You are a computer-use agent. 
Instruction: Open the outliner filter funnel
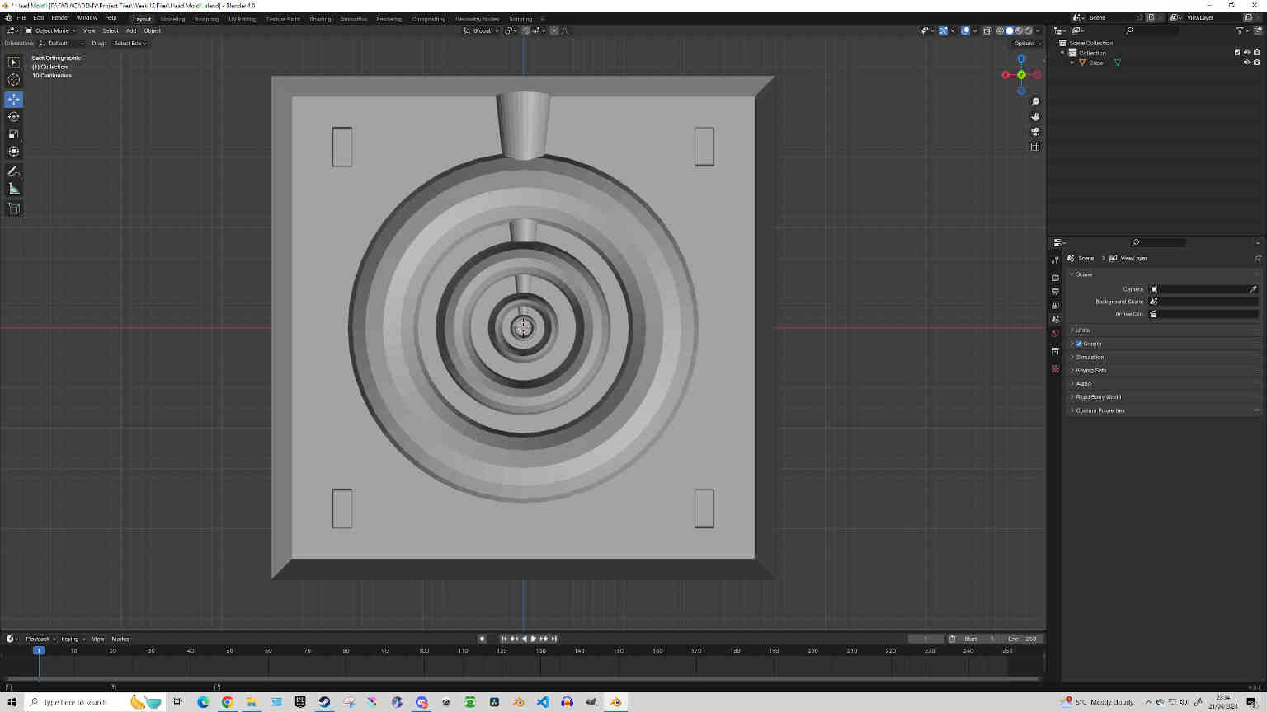coord(1240,30)
